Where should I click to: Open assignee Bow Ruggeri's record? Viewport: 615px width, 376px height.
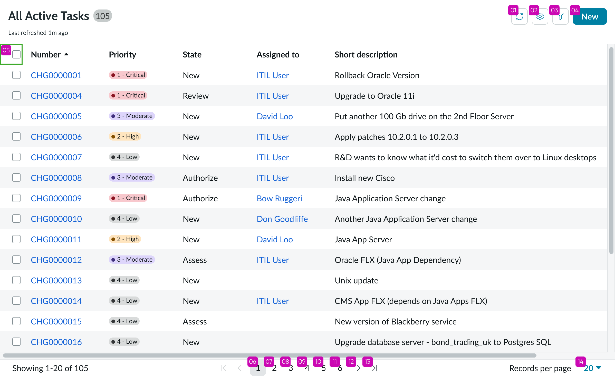(279, 198)
